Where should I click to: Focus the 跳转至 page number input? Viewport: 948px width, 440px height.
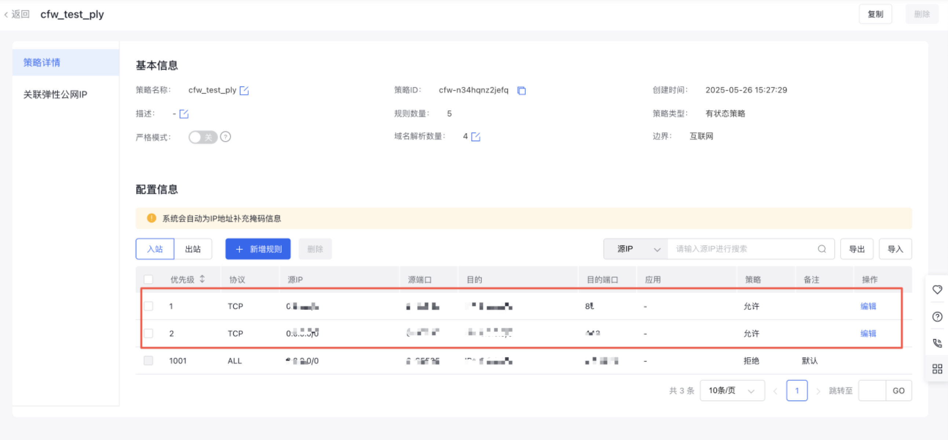[x=872, y=391]
